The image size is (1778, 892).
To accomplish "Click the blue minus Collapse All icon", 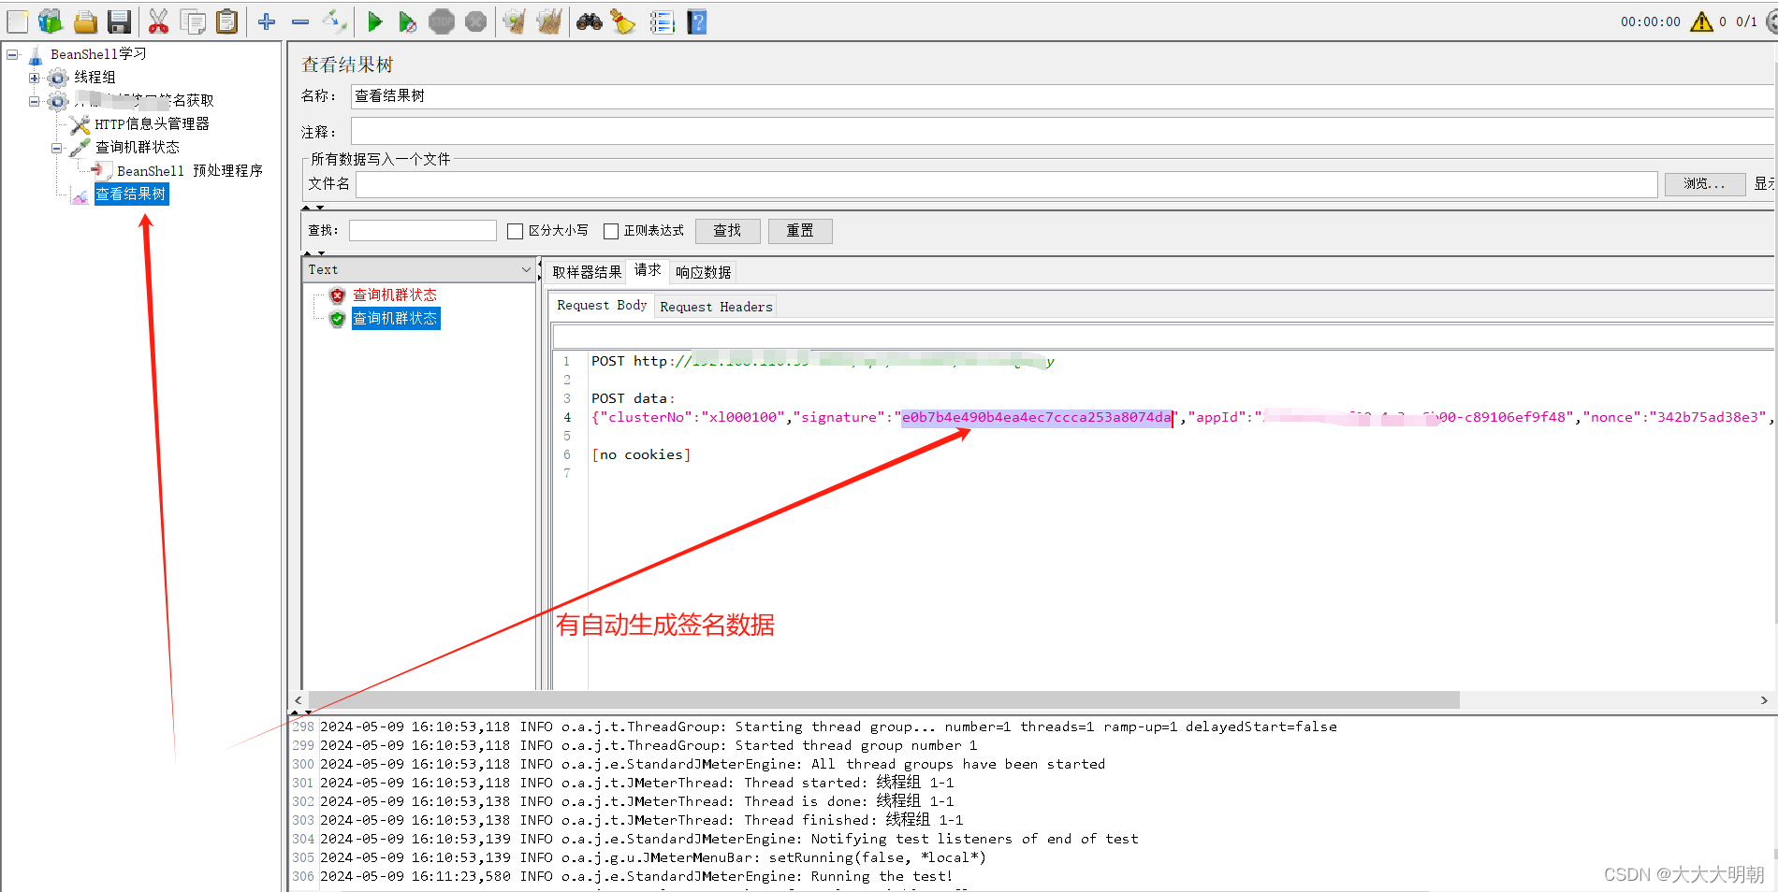I will [x=300, y=22].
